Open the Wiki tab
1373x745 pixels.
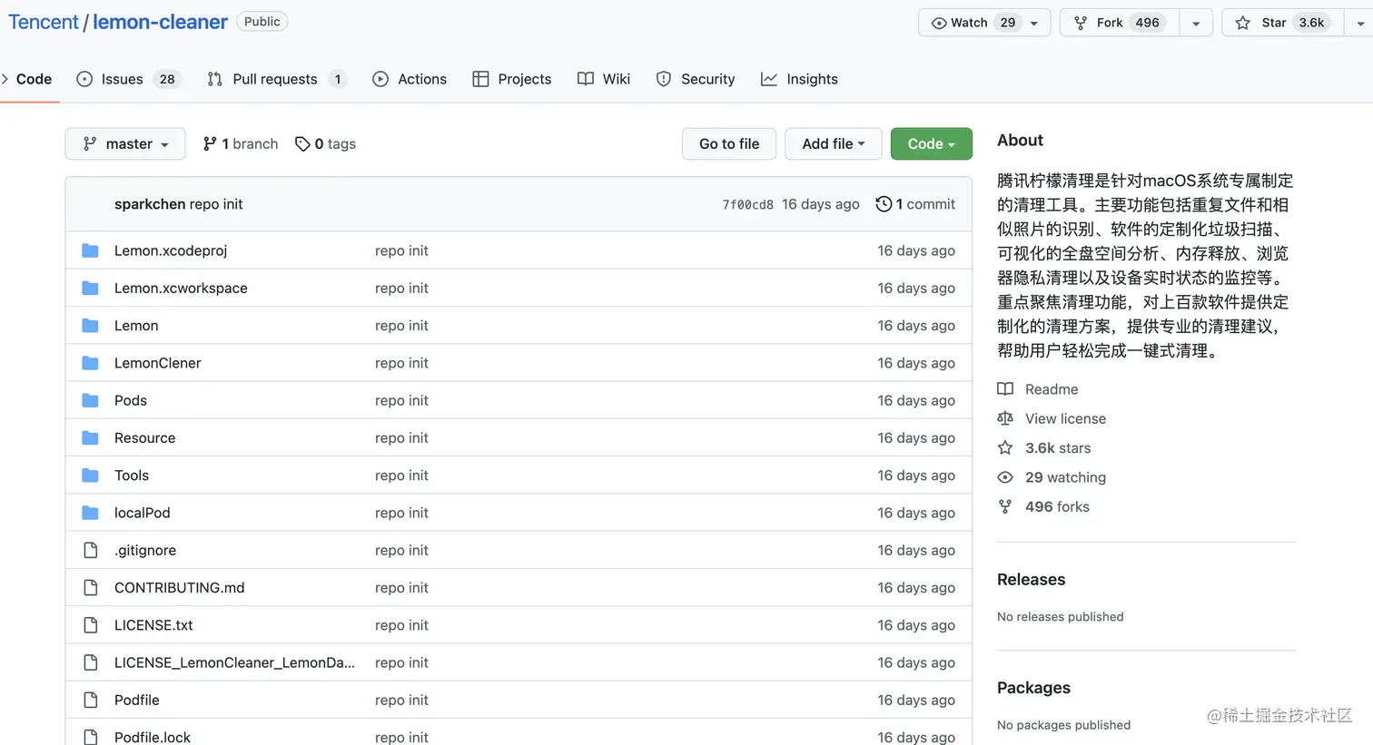604,79
